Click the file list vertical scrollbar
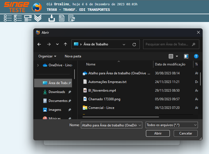The image size is (209, 154). pos(200,79)
